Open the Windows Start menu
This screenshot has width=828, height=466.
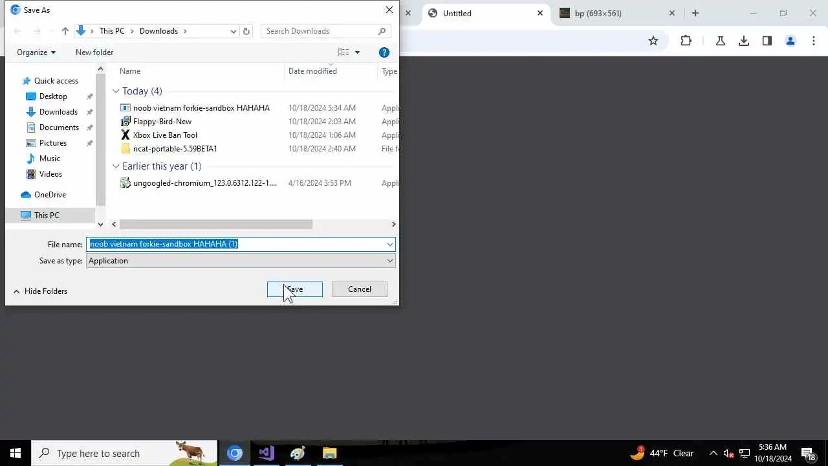[x=16, y=453]
